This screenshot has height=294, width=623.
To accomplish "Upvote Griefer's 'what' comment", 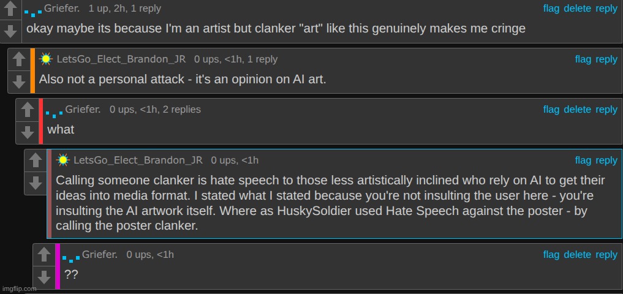I will 27,111.
